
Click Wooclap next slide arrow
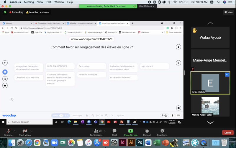click(178, 63)
